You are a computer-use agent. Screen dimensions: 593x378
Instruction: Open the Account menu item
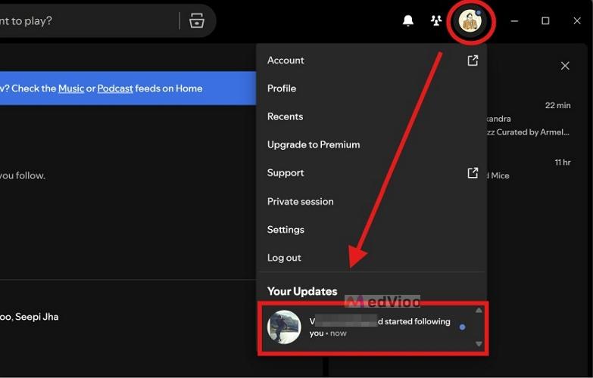(x=372, y=60)
